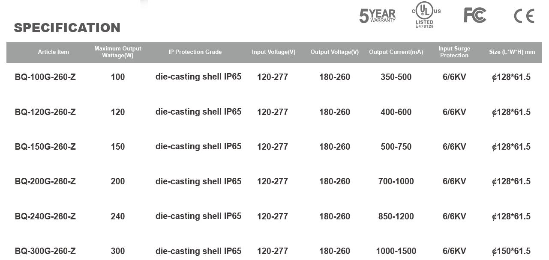Screen dimensions: 549x260
Task: Click the Maximum Output Wattage column header
Action: pos(118,52)
